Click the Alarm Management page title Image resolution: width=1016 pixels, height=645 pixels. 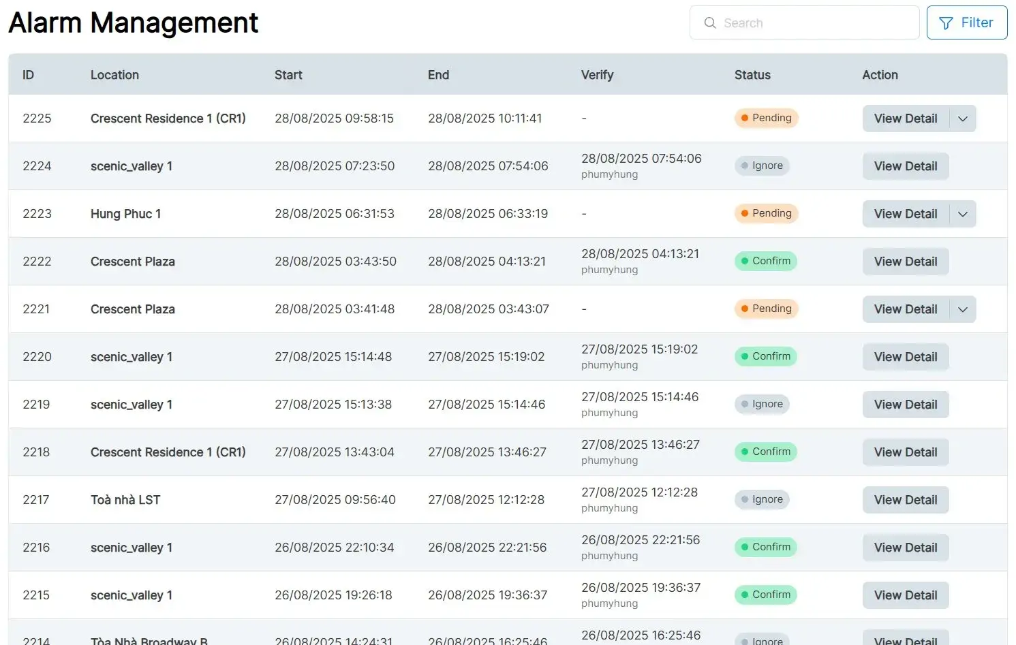click(x=134, y=23)
